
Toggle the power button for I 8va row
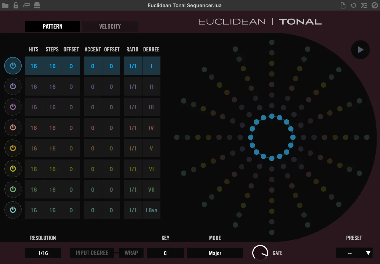pyautogui.click(x=13, y=210)
